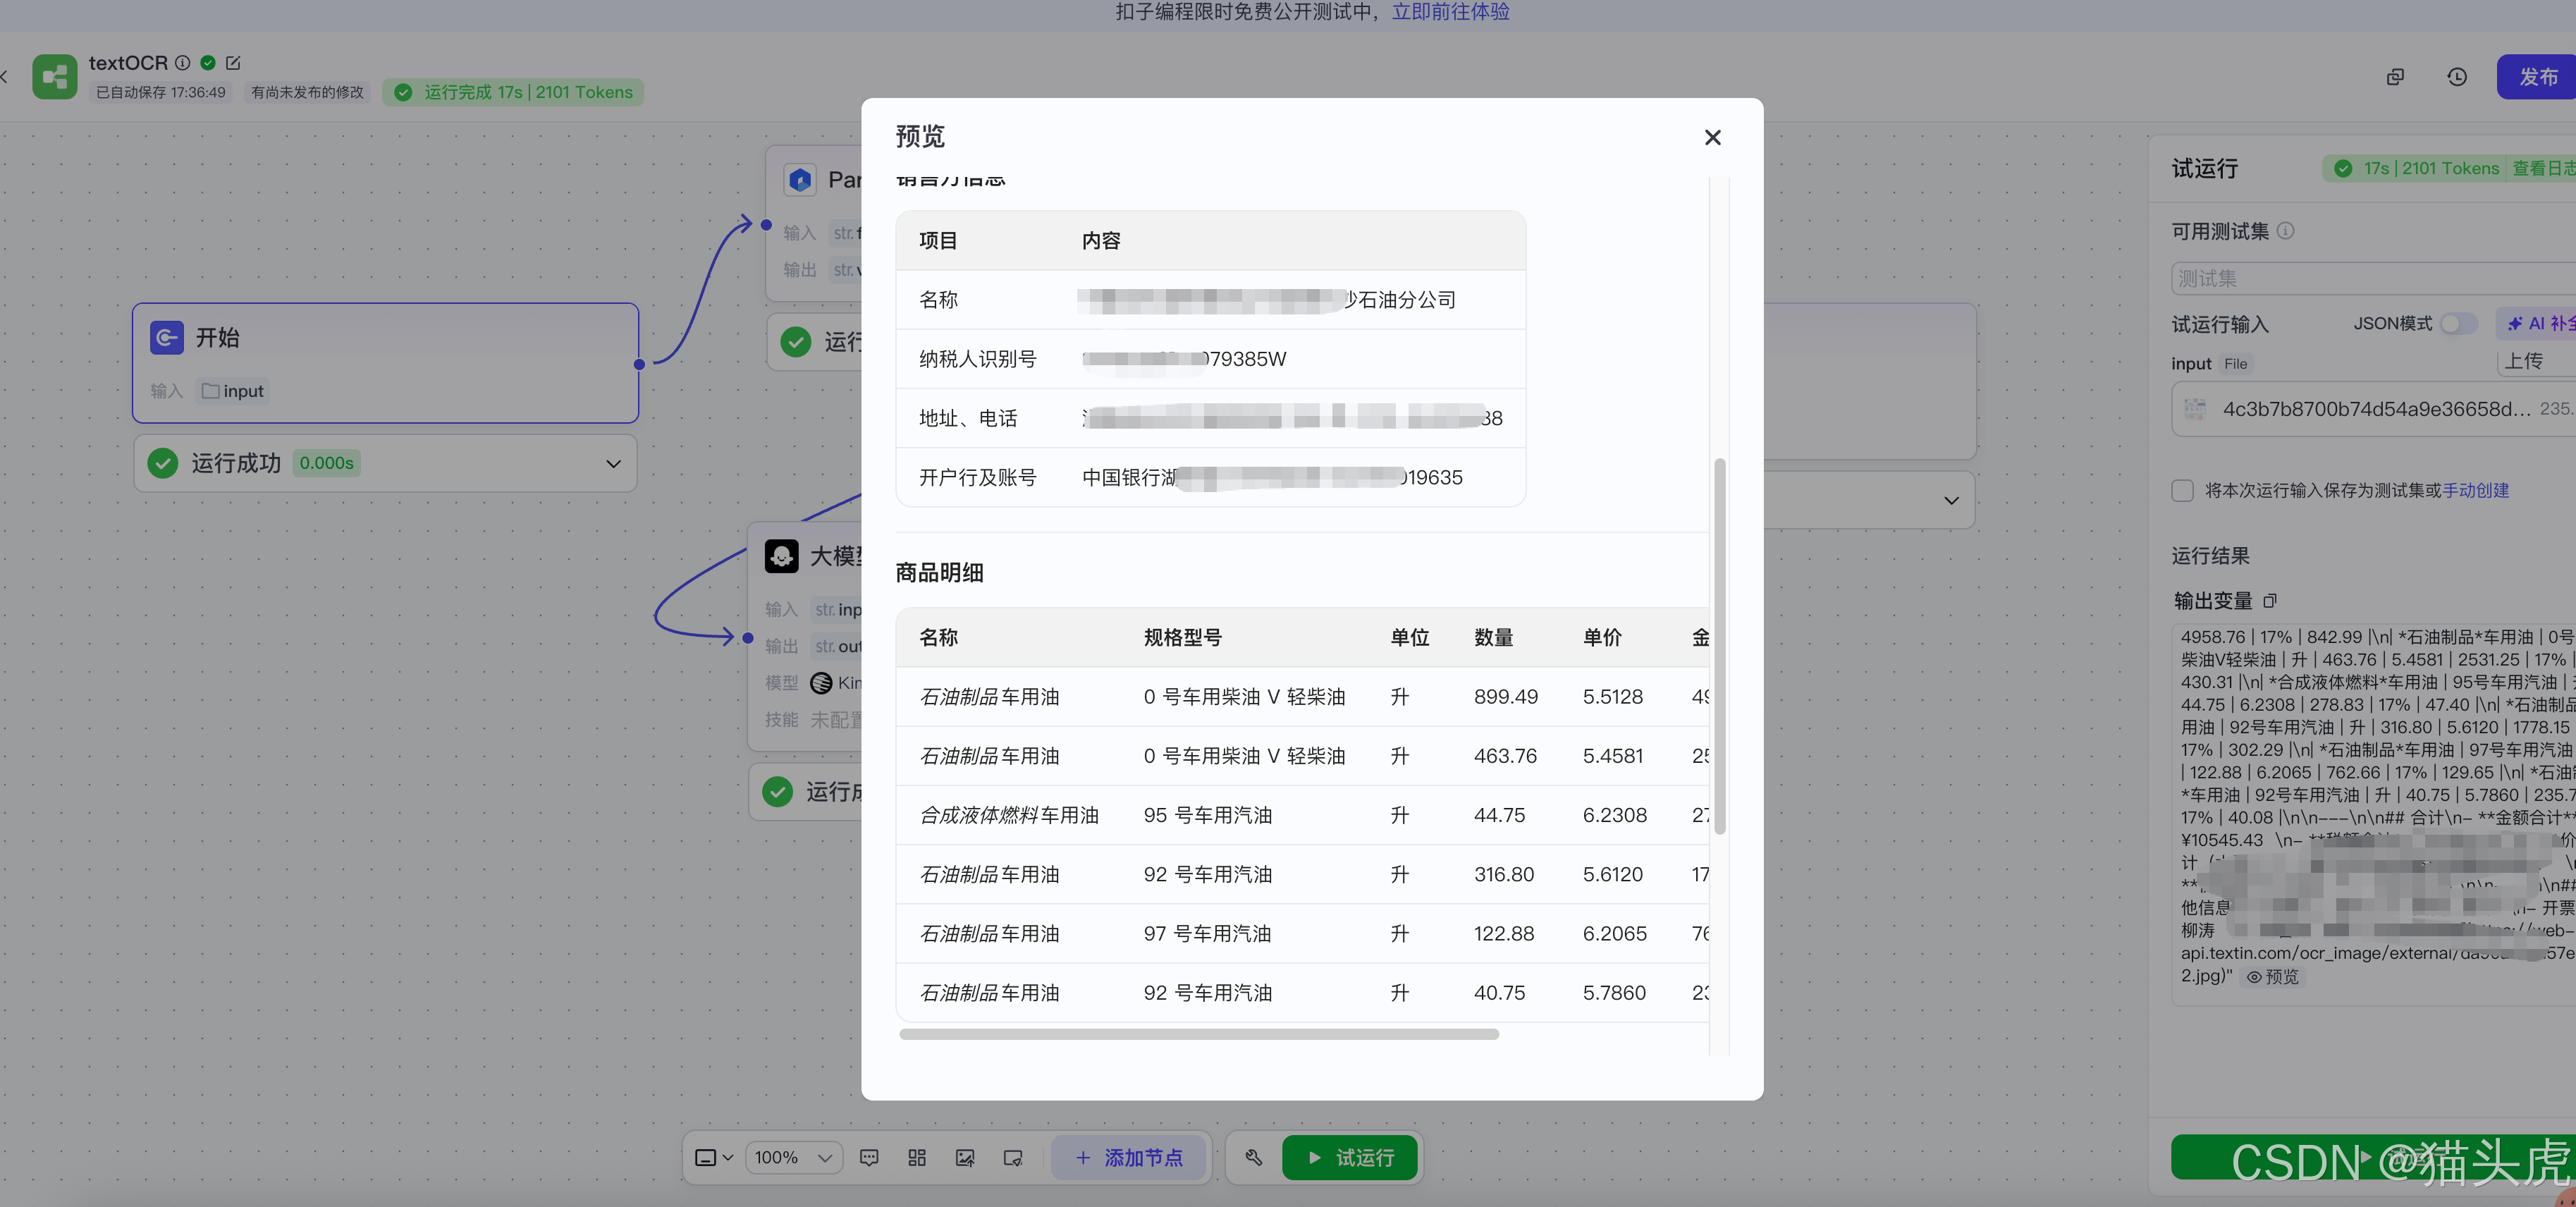Open 查看日志 to view run logs
The height and width of the screenshot is (1207, 2576).
2542,168
